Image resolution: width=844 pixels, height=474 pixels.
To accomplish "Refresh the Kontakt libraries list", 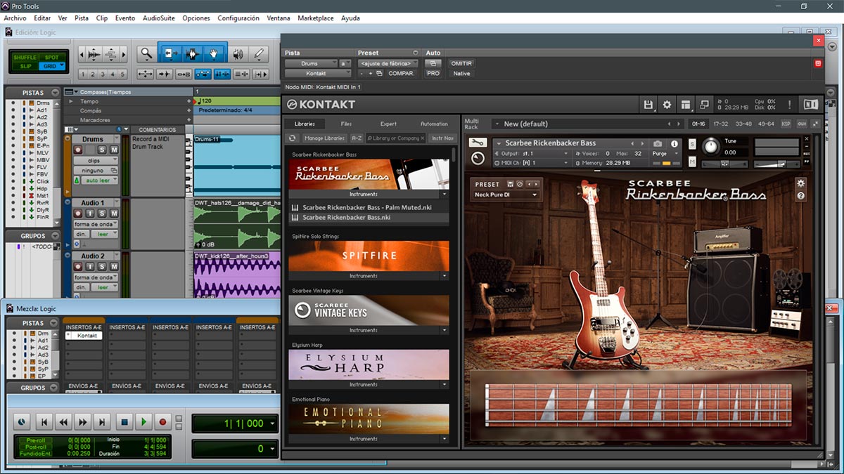I will [293, 138].
